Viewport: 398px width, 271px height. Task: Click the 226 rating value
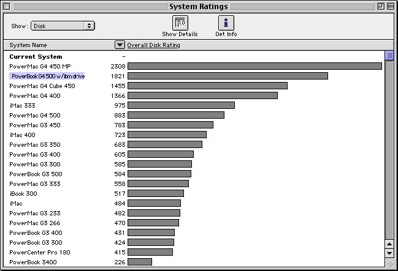[120, 262]
